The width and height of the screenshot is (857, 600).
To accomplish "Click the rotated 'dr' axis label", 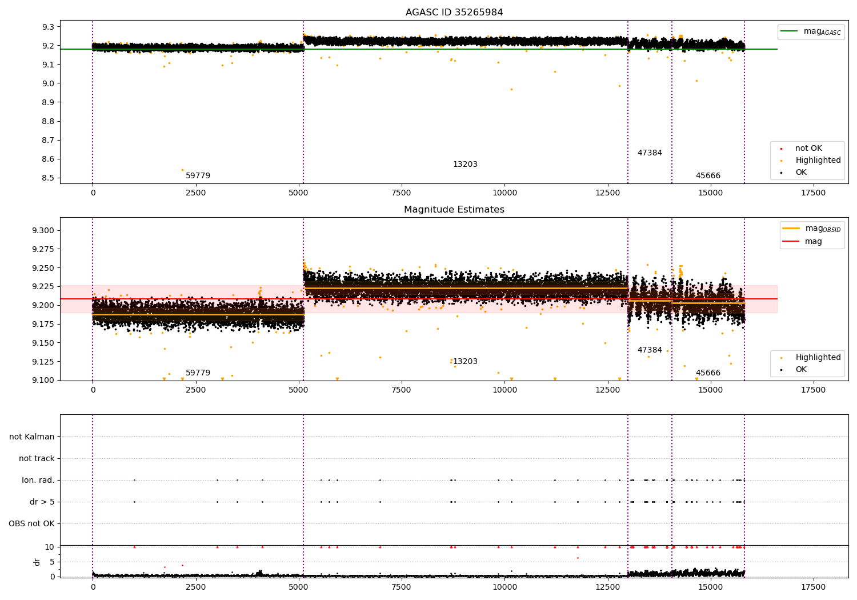I will click(37, 562).
